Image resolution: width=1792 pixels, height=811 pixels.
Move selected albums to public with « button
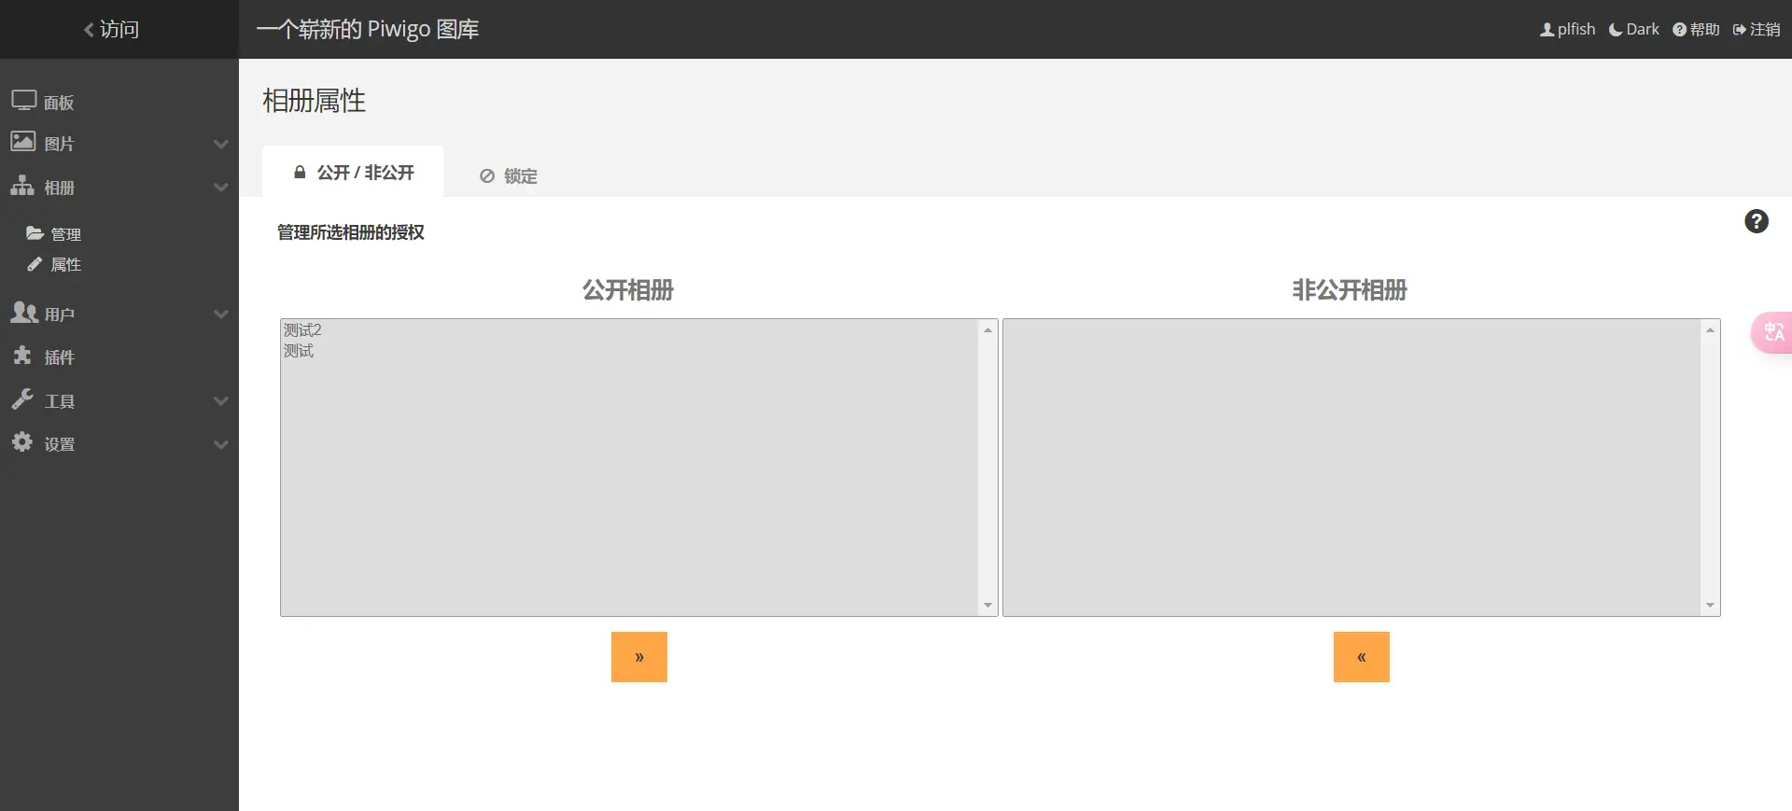[1362, 657]
